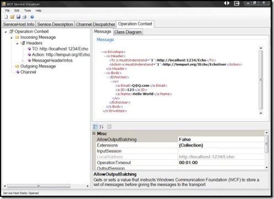Click the Incoming Message folder icon
274x199 pixels.
[x=17, y=37]
